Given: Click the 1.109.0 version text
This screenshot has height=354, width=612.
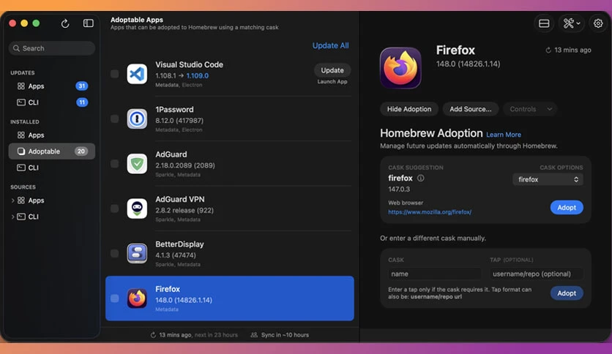Looking at the screenshot, I should tap(198, 75).
